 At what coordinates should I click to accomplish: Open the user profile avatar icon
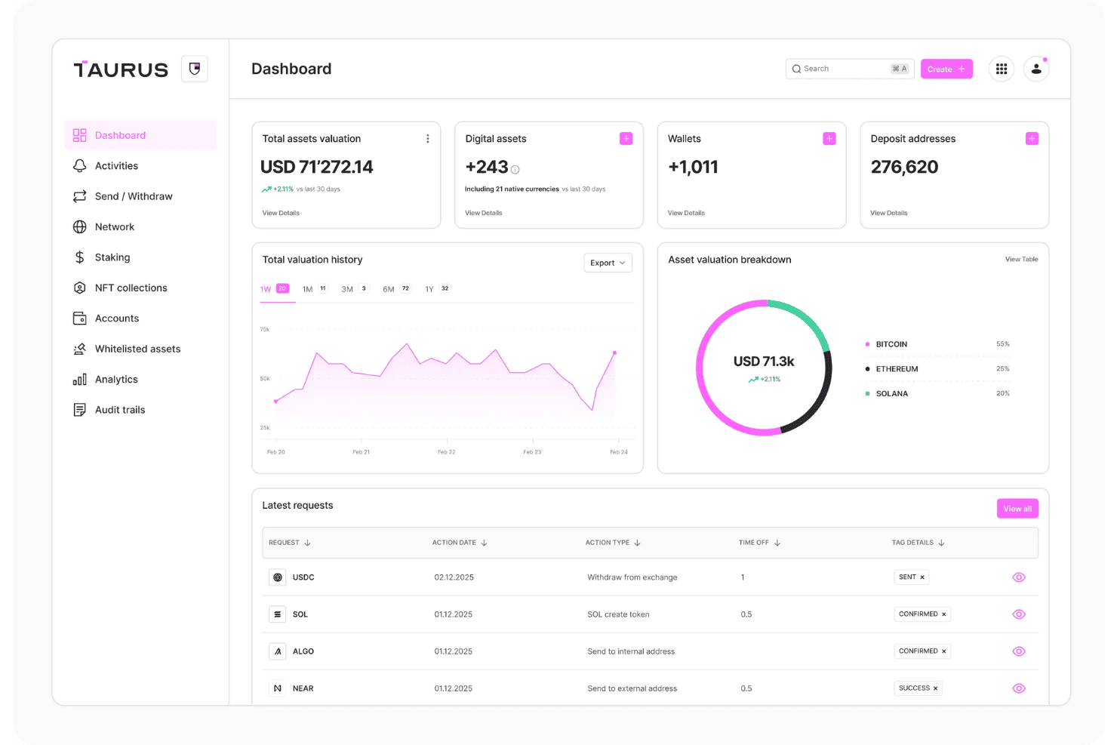click(1036, 69)
